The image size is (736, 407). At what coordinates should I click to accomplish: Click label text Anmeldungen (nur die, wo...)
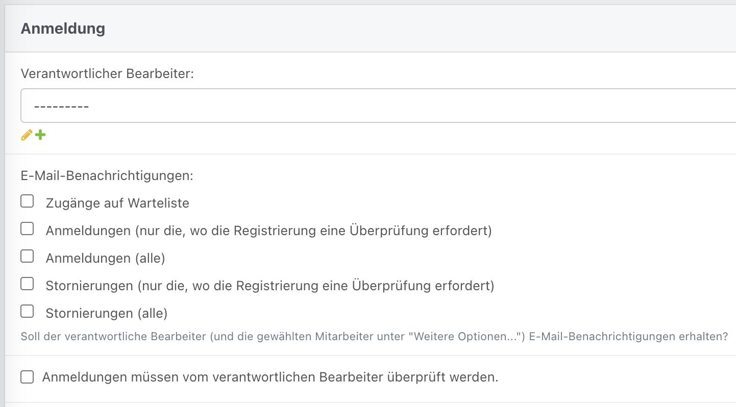[x=268, y=231]
